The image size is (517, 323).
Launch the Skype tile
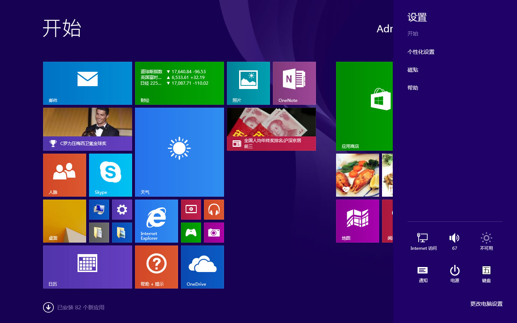111,175
